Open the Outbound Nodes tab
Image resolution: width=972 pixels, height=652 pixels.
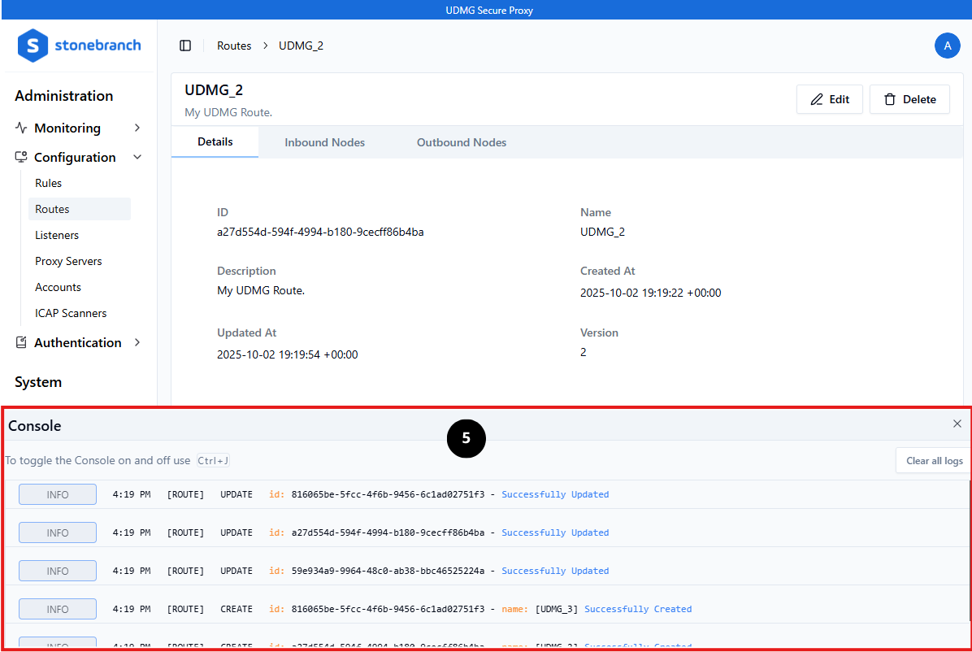tap(461, 141)
